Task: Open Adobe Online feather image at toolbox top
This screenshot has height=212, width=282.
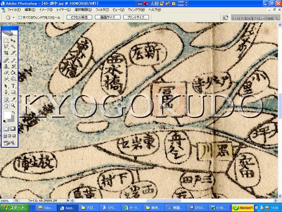Action: pos(10,33)
